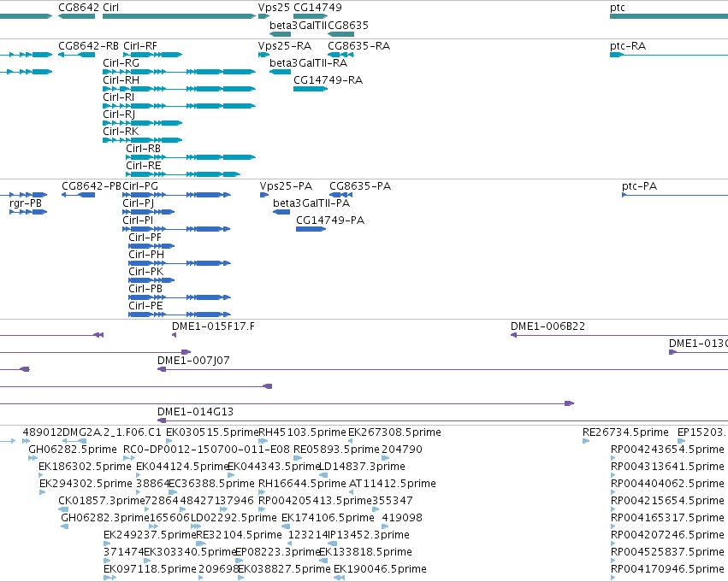
Task: Select the beta3GalTII gene label
Action: tap(298, 25)
